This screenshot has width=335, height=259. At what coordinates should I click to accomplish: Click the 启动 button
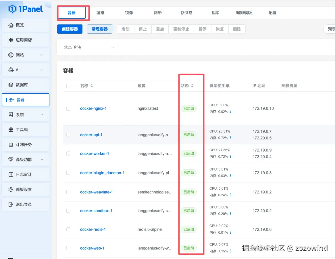coord(126,29)
